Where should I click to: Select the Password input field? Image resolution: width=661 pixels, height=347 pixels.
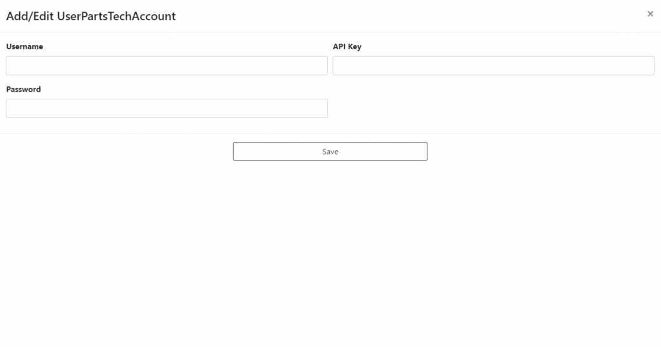[x=167, y=108]
